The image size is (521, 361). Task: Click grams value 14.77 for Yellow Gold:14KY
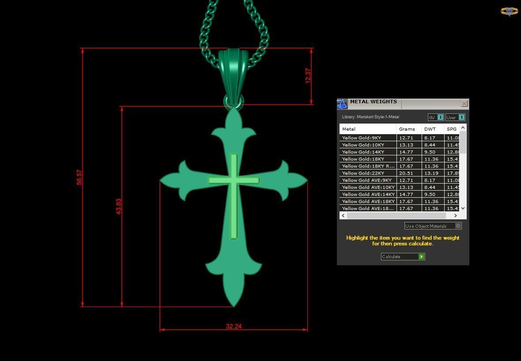pos(406,152)
